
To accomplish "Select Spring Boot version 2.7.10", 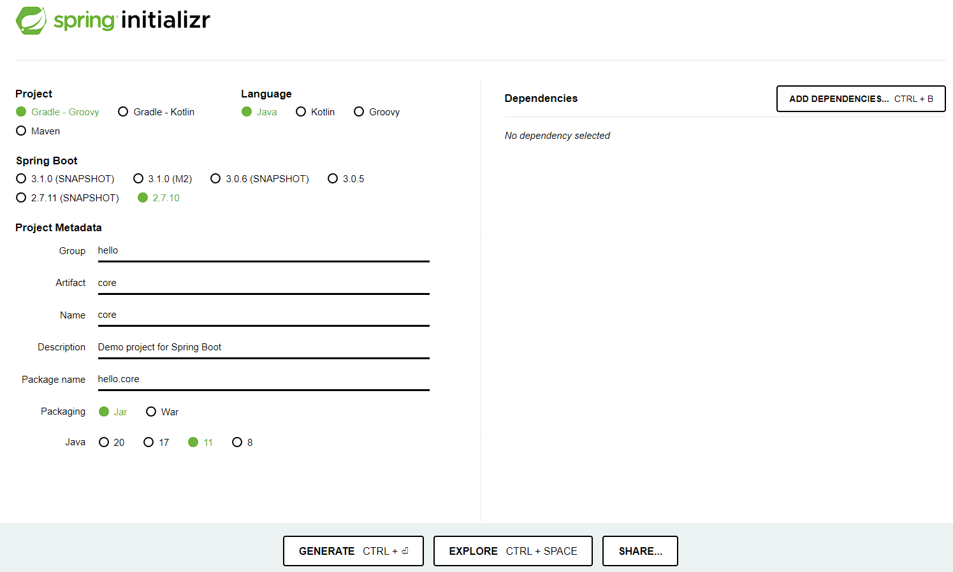I will pos(159,198).
